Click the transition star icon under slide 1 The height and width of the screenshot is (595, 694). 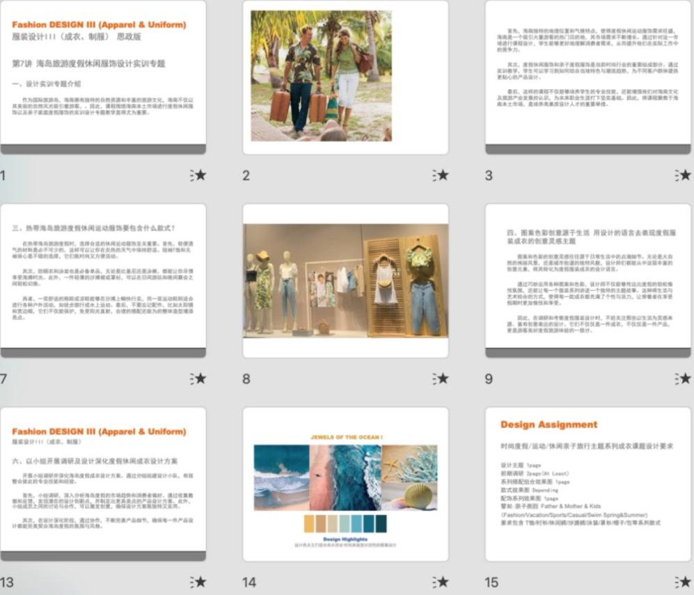tap(198, 175)
